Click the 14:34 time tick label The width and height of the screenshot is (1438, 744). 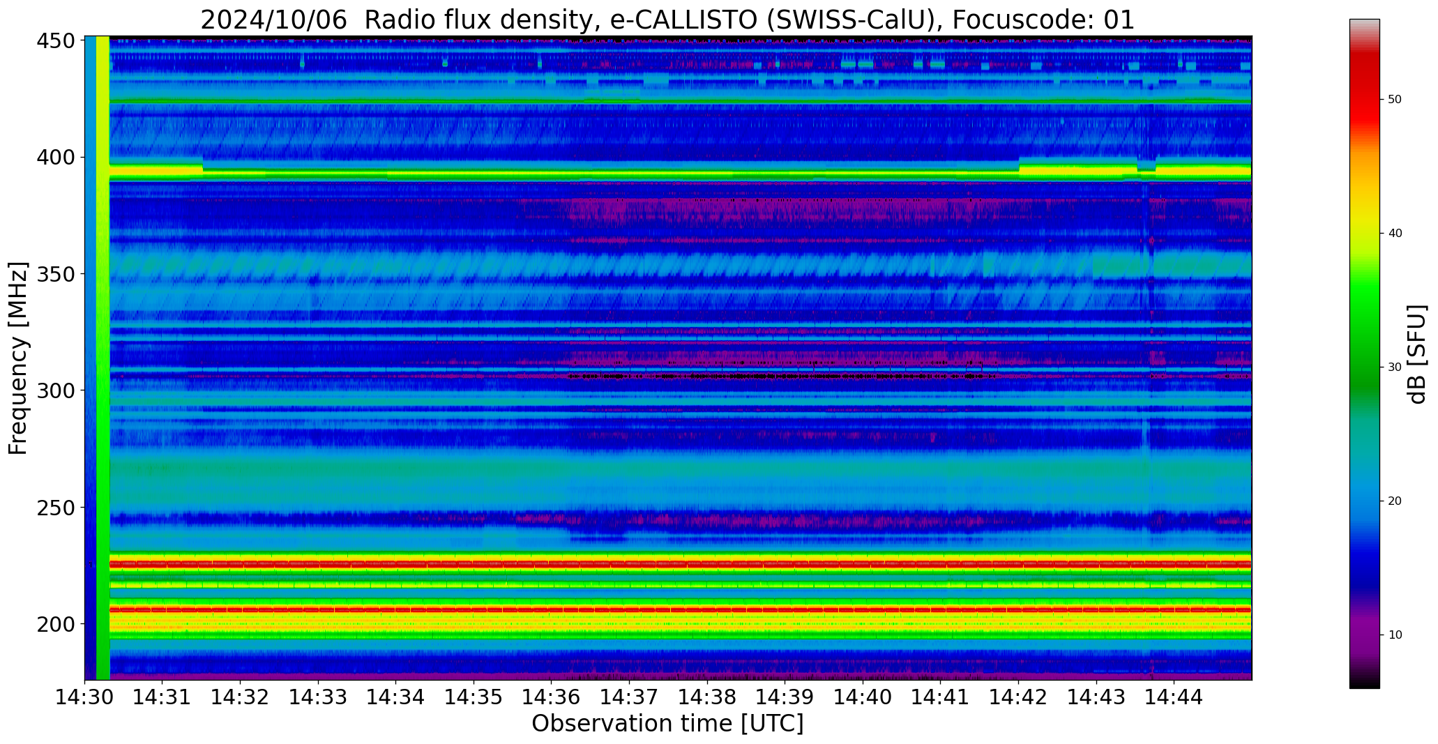396,697
